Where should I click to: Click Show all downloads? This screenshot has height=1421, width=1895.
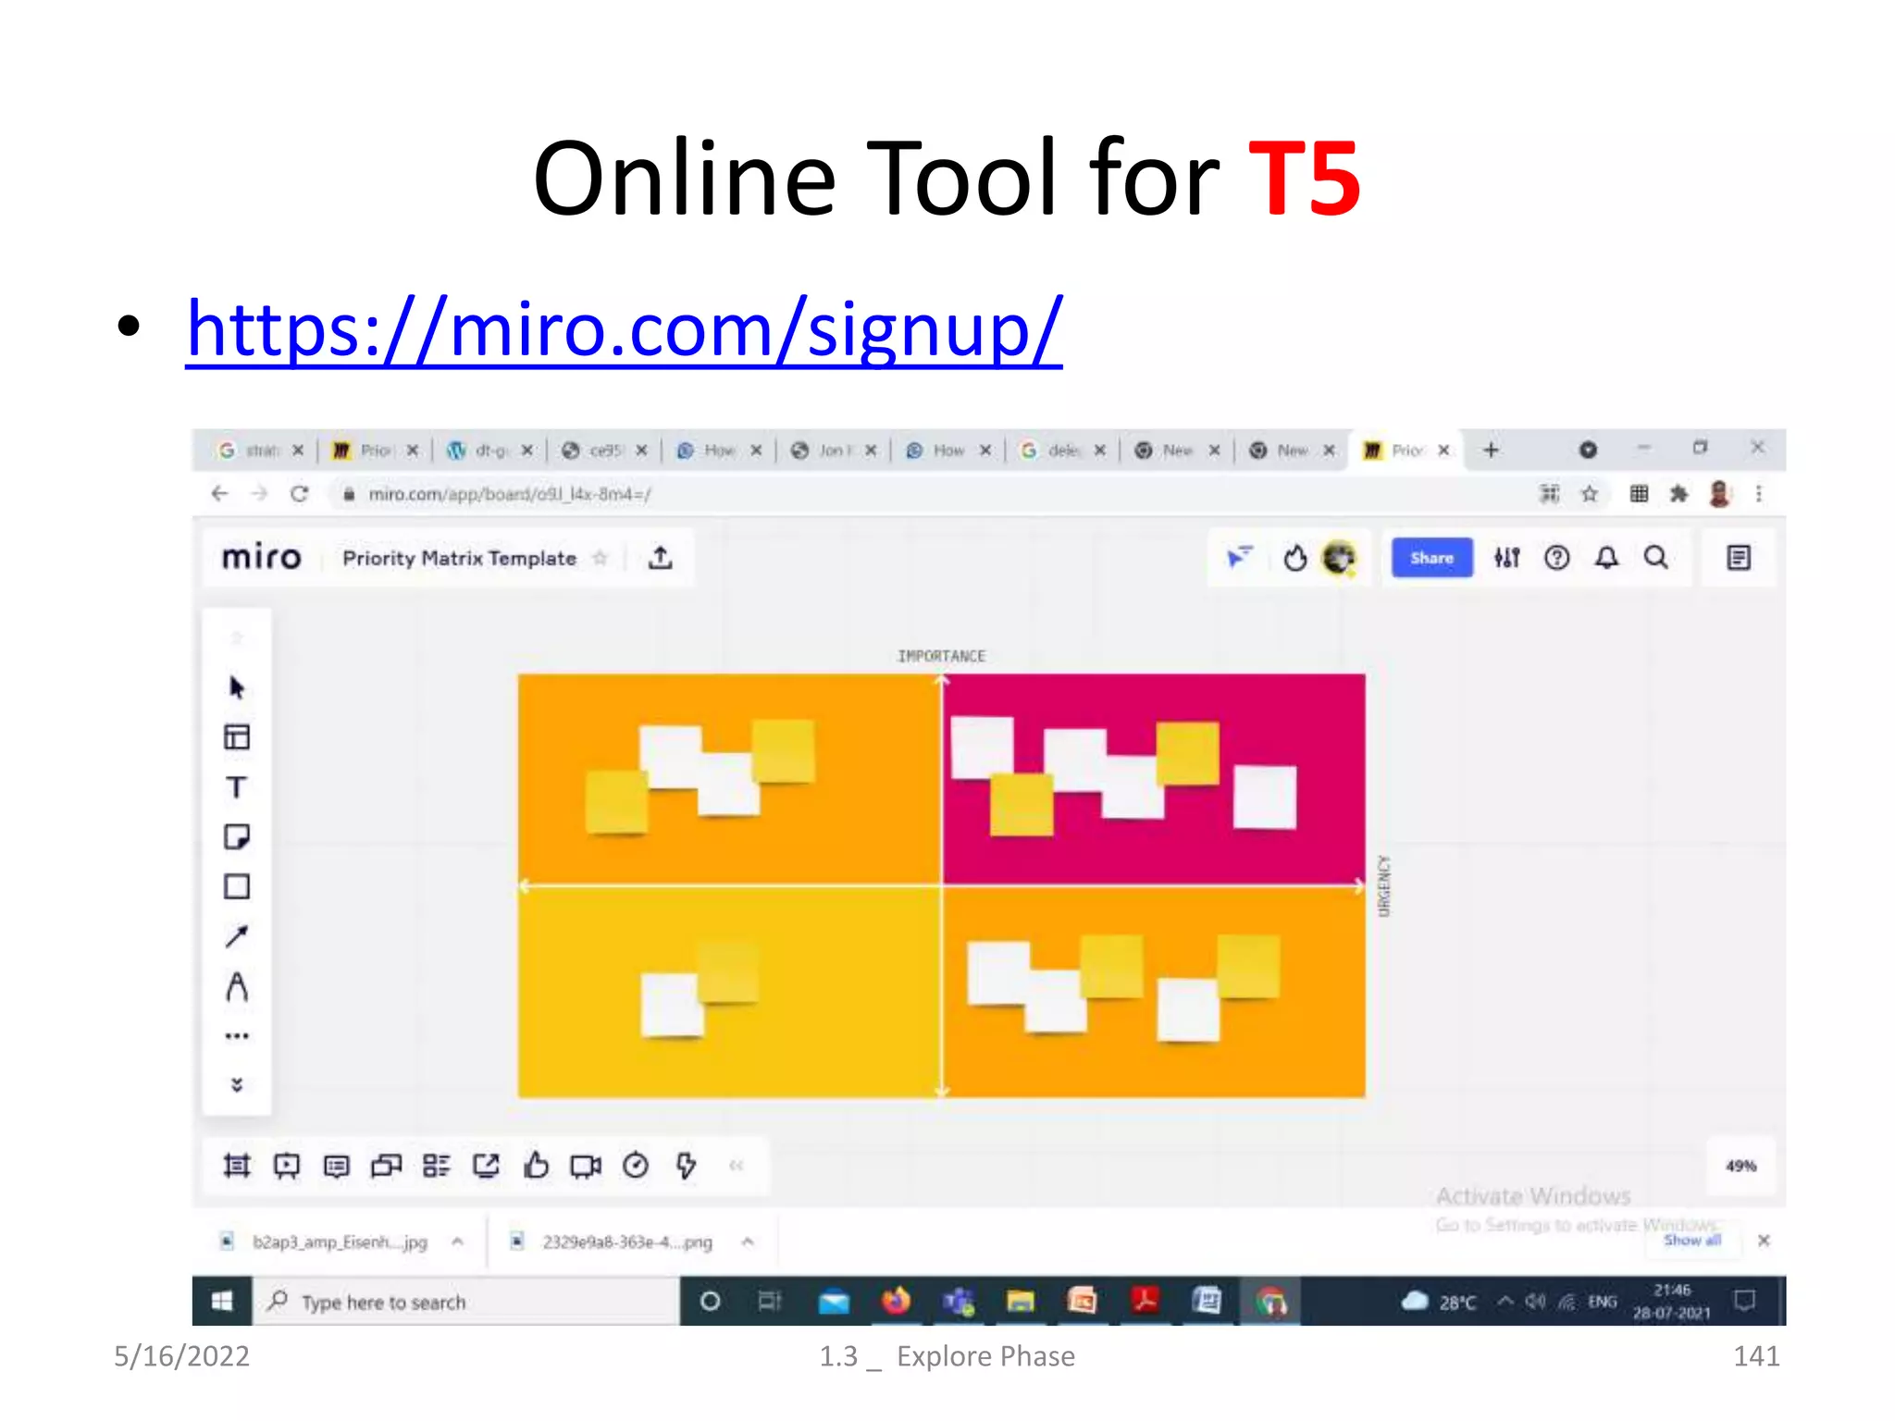1692,1240
